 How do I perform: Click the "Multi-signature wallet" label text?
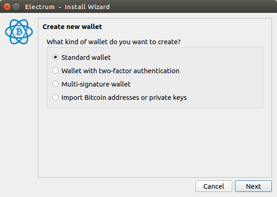point(96,84)
